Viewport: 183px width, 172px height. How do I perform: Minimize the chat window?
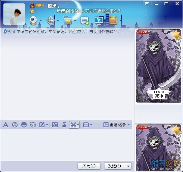(x=157, y=4)
